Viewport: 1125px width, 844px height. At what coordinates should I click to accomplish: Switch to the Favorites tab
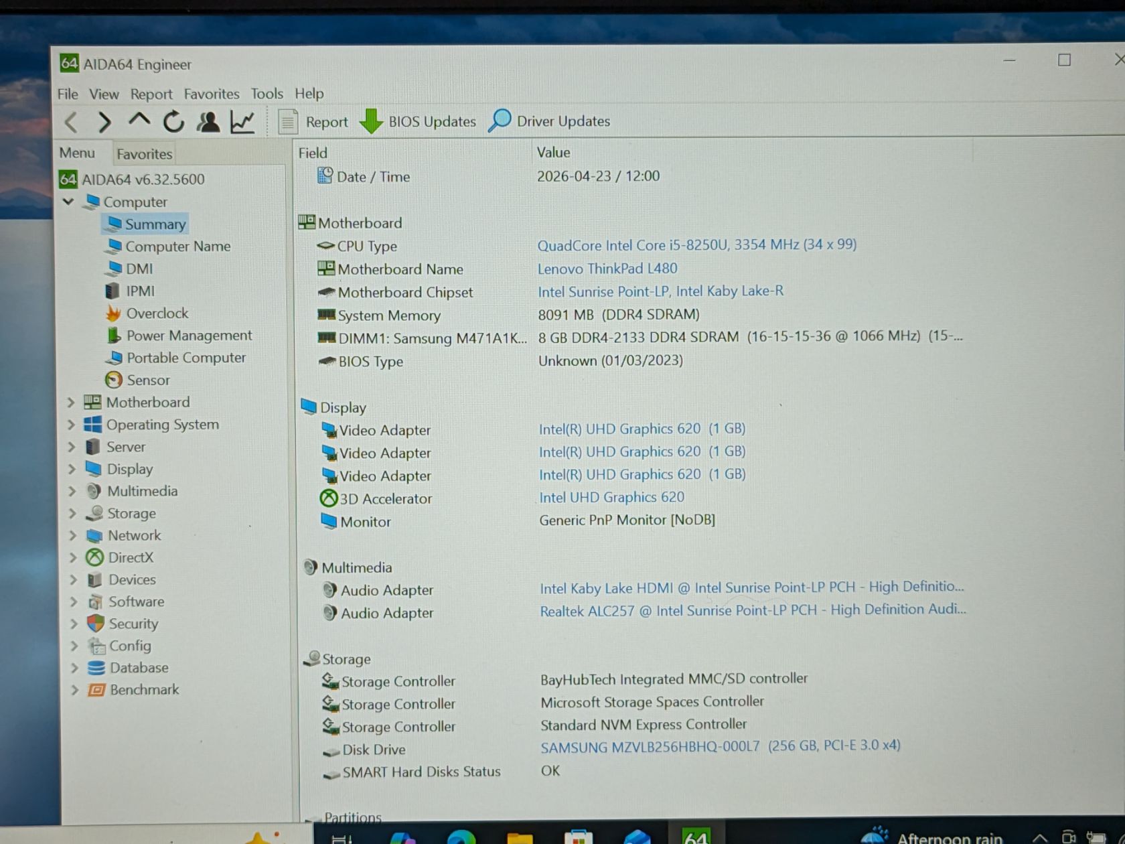point(144,154)
